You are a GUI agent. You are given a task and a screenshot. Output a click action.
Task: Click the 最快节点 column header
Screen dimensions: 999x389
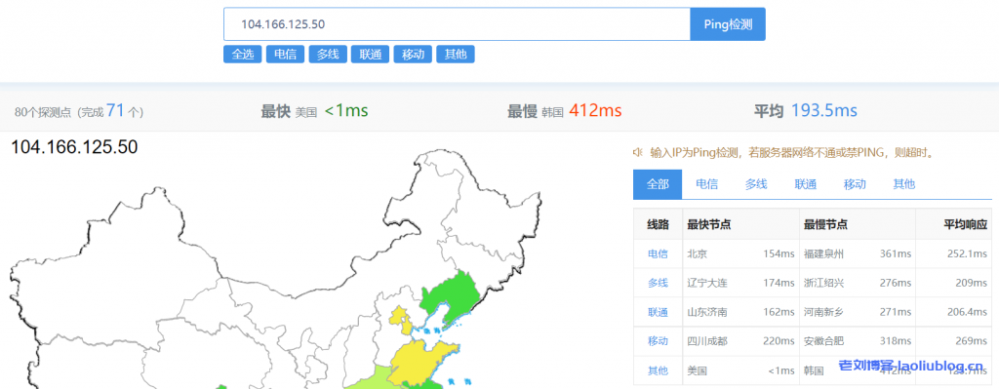tap(740, 225)
